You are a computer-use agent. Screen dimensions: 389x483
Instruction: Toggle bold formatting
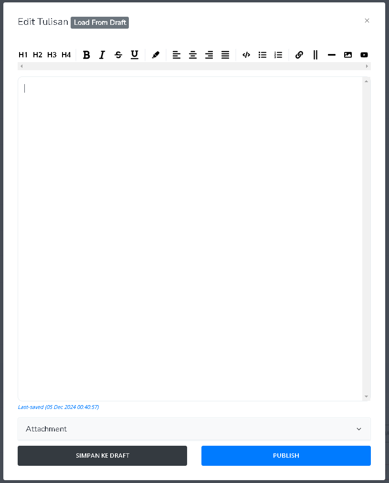point(86,55)
